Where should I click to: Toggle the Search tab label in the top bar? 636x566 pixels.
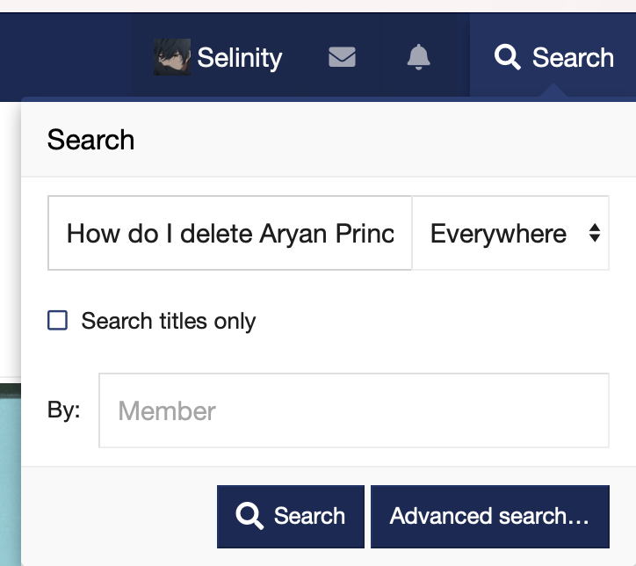(x=573, y=58)
